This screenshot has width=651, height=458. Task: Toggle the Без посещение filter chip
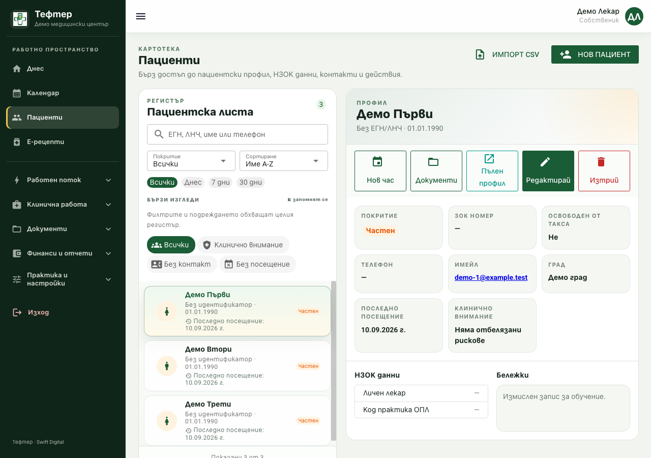tap(258, 264)
